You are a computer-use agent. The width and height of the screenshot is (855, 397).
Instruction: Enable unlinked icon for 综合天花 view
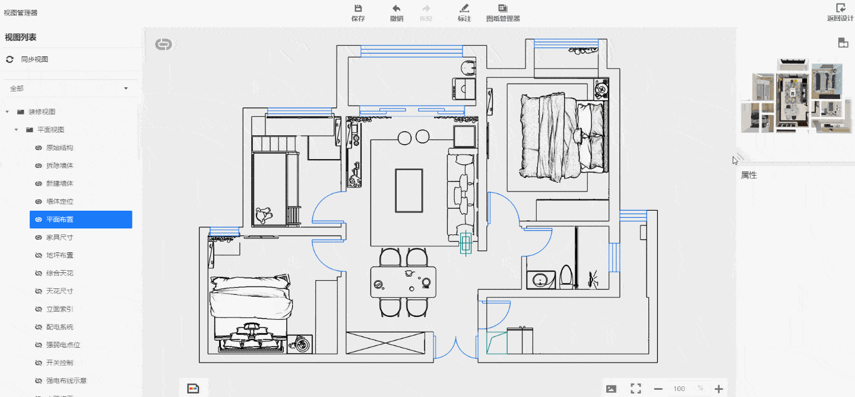tap(38, 273)
